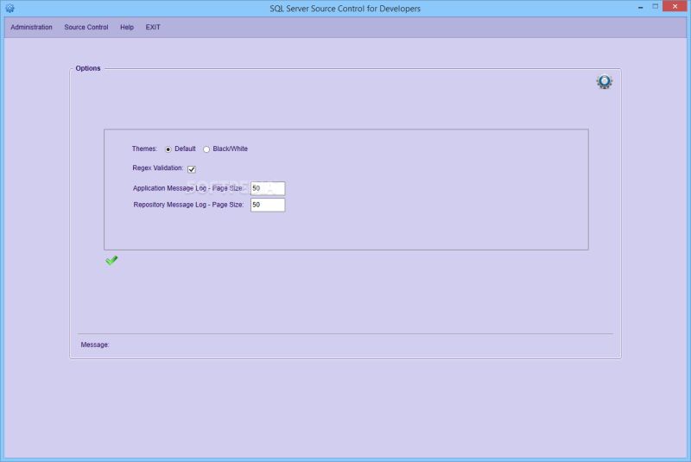Image resolution: width=691 pixels, height=462 pixels.
Task: Select the Default theme radio button
Action: pos(168,149)
